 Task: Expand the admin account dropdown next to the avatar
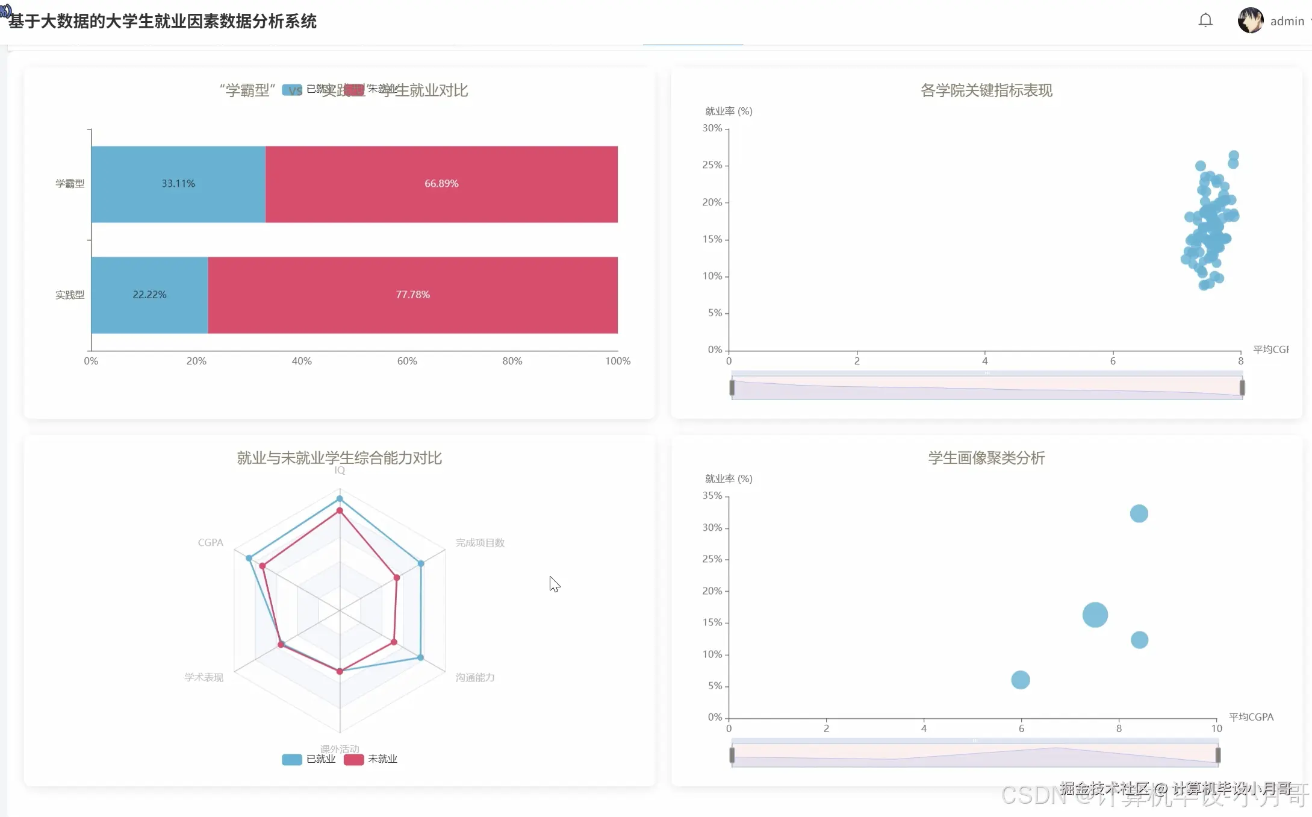point(1308,21)
